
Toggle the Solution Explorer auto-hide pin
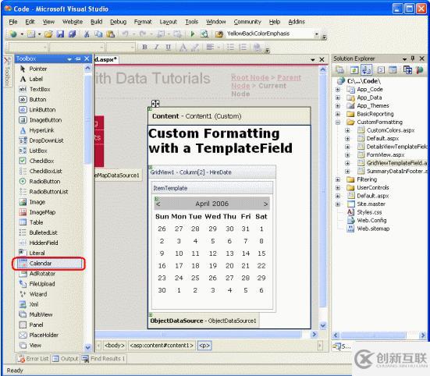click(413, 59)
